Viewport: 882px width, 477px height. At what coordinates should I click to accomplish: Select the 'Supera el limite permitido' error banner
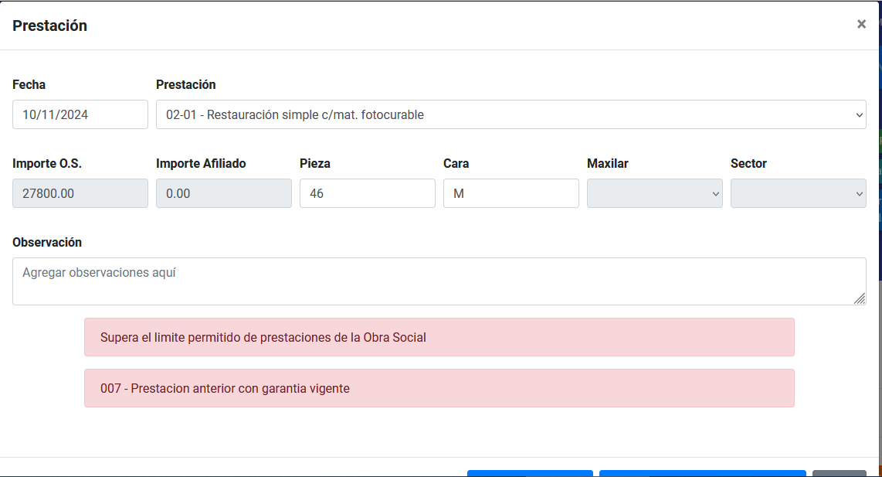point(439,337)
